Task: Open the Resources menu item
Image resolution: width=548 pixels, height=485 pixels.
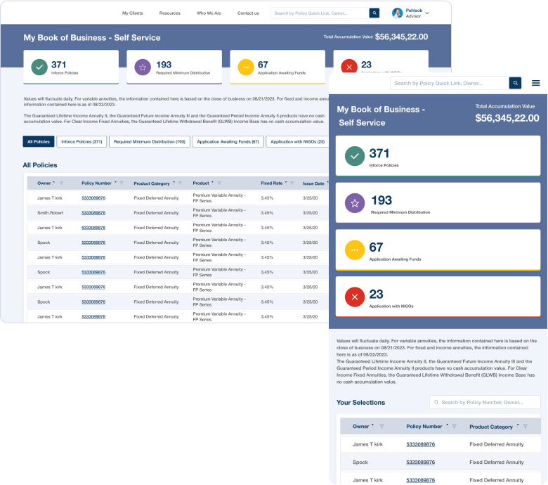Action: [170, 13]
